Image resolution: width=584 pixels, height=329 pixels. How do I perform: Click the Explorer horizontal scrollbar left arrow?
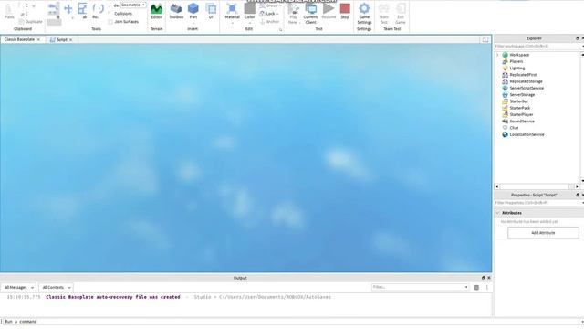pos(496,186)
